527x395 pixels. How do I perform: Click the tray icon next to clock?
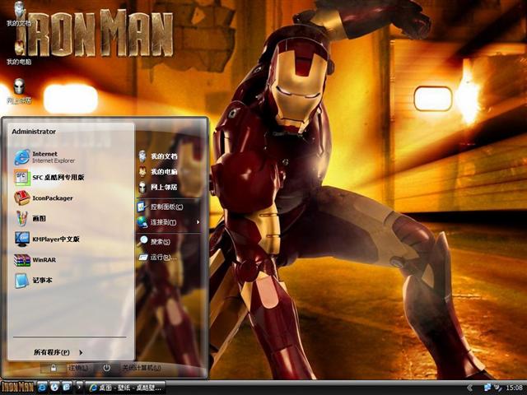click(x=497, y=388)
